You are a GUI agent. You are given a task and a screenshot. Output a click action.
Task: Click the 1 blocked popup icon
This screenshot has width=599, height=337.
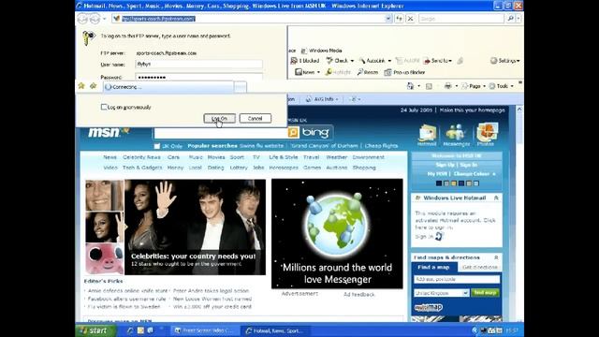[x=294, y=61]
